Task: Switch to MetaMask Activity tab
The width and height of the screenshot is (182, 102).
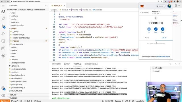Action: pos(164,38)
